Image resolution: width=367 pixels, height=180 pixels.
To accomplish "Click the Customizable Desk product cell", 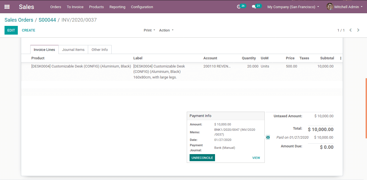I will click(81, 66).
